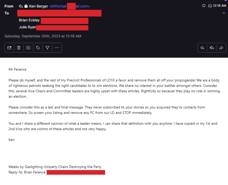Mark the message as unread
Screen dimensions: 228x185
(9, 48)
